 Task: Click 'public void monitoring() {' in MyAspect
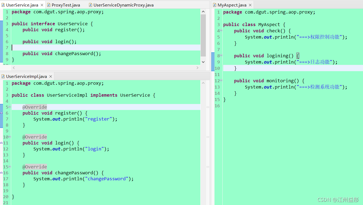(269, 81)
